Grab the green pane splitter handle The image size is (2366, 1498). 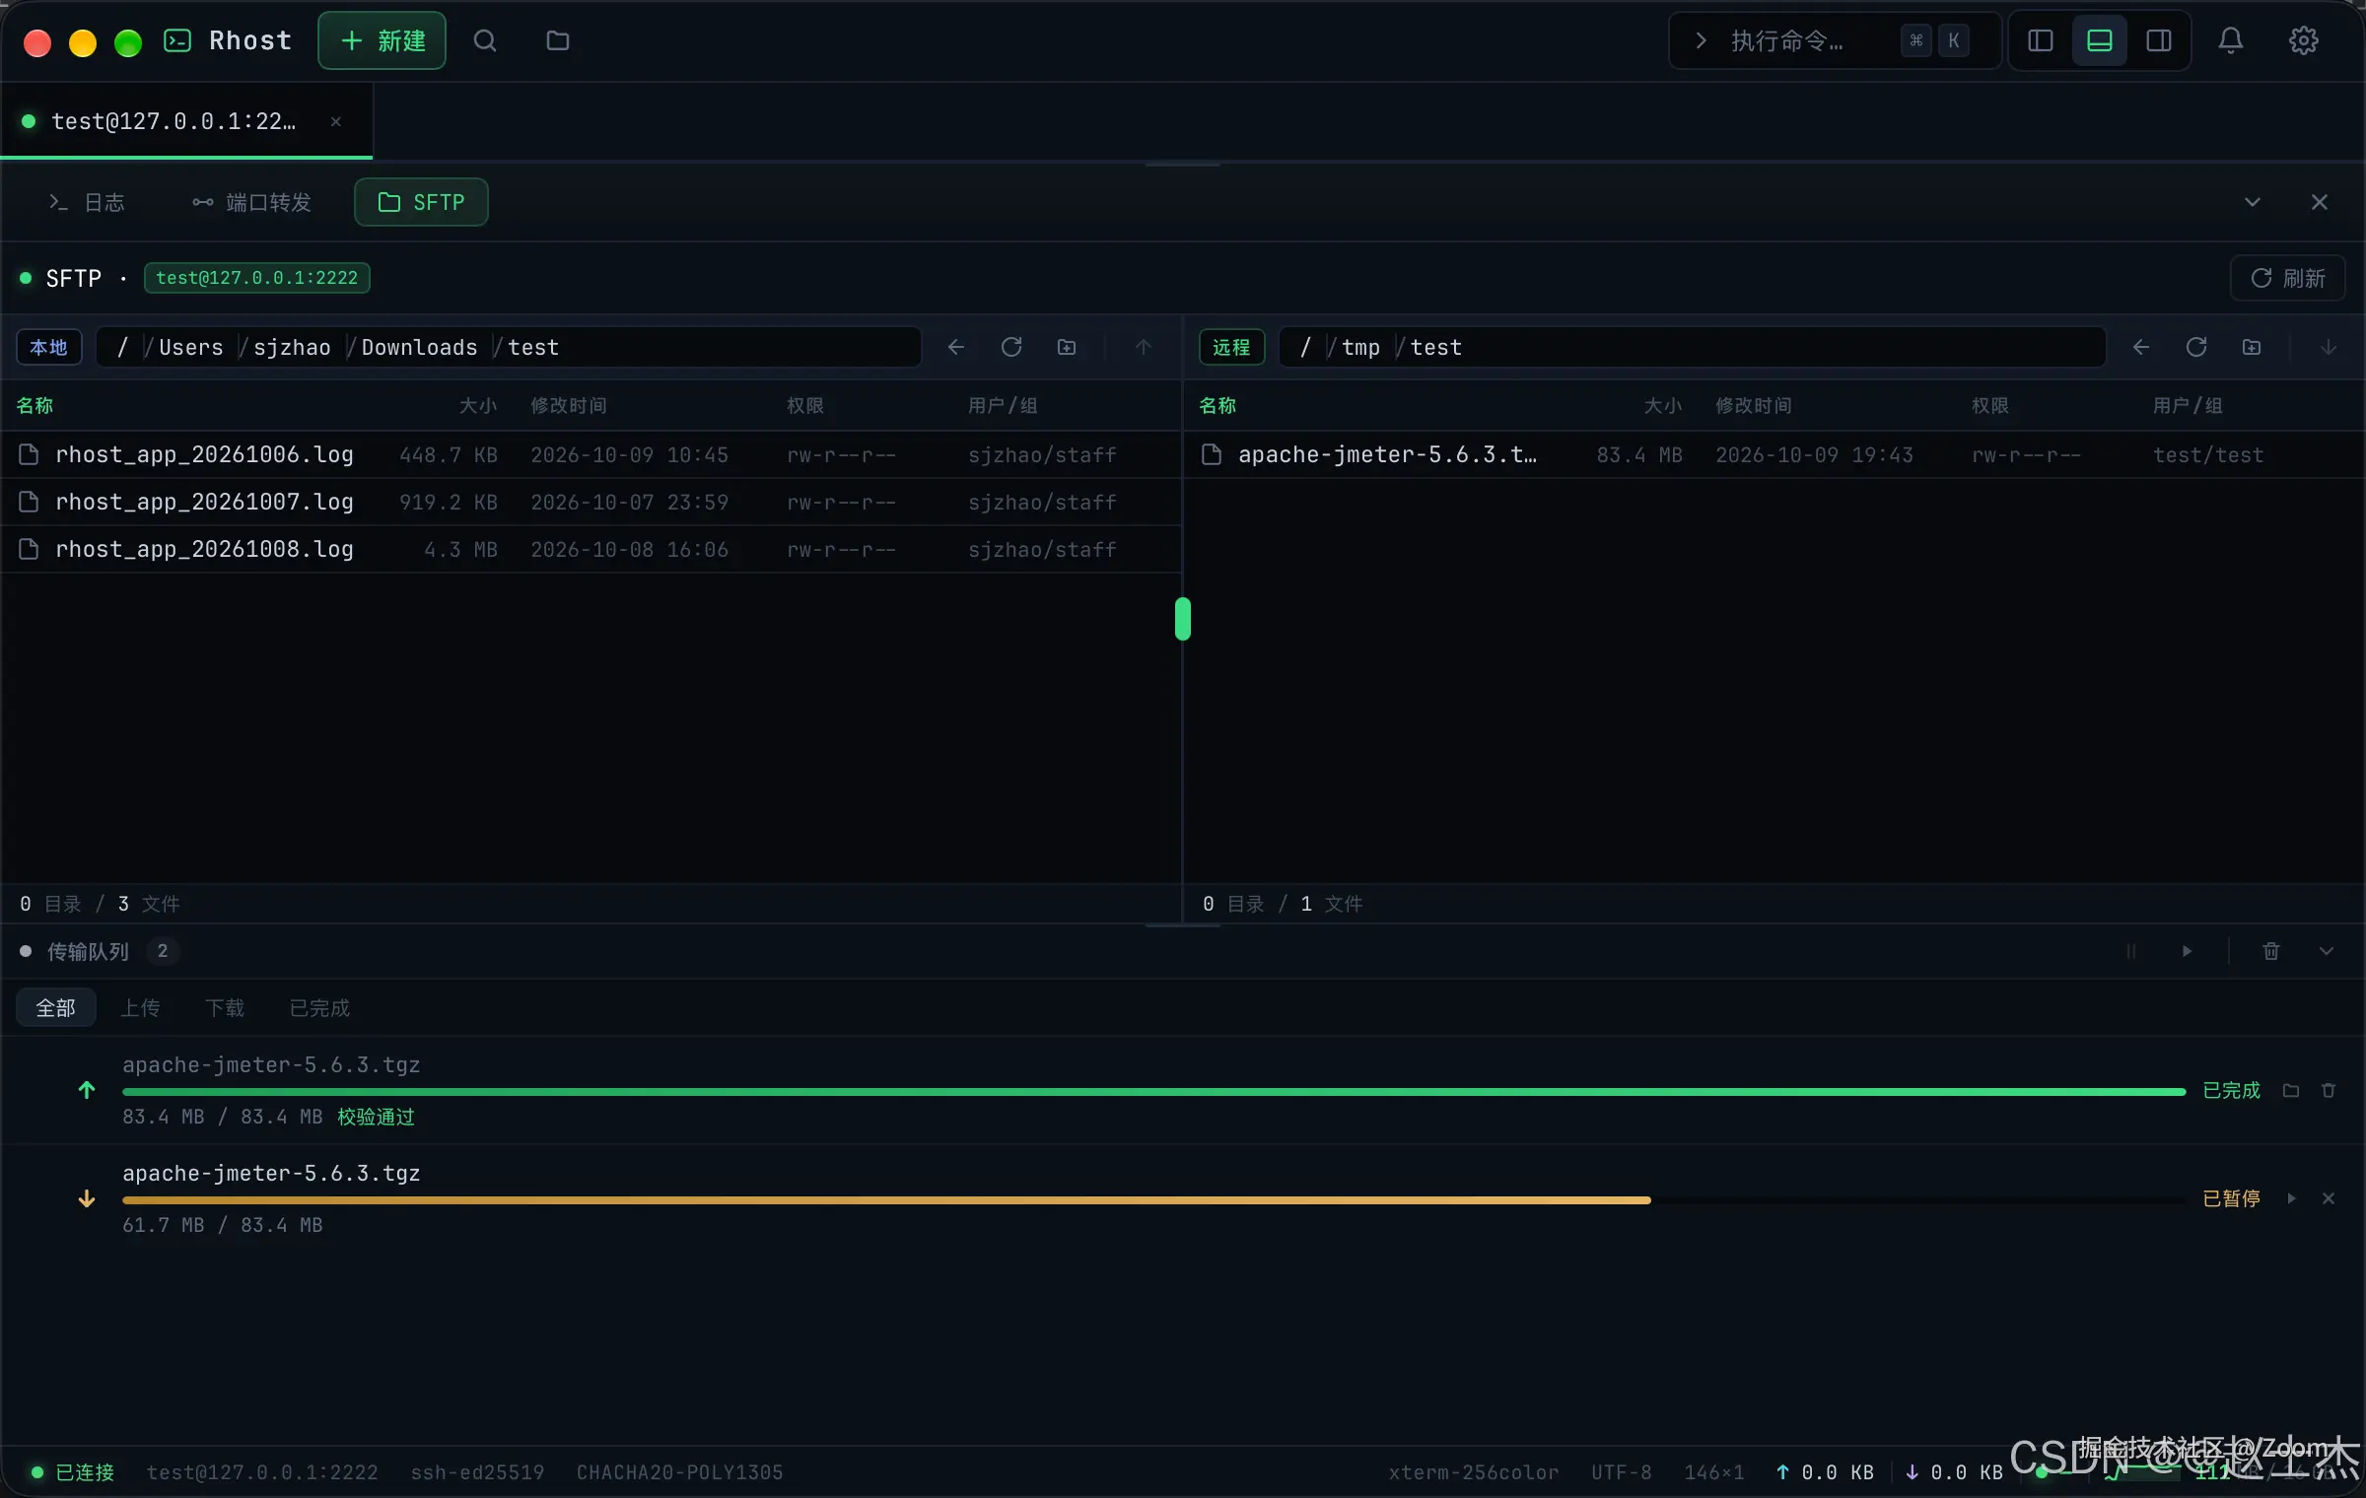click(x=1183, y=619)
